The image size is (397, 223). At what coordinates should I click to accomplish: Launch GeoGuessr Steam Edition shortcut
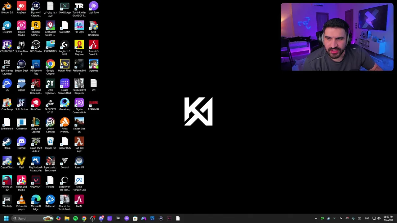50,29
